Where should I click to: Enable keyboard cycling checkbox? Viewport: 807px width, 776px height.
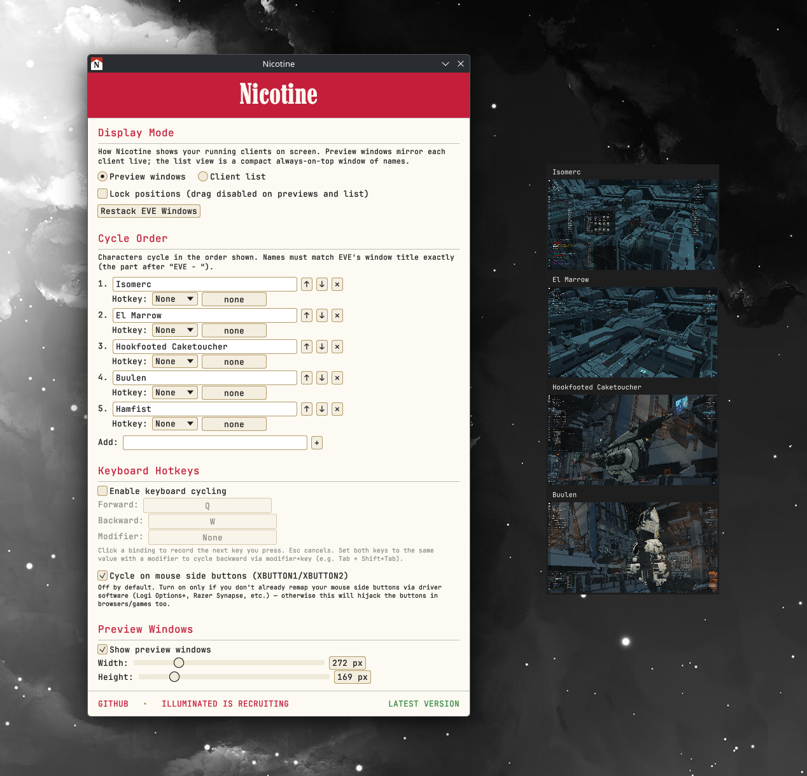[x=102, y=491]
